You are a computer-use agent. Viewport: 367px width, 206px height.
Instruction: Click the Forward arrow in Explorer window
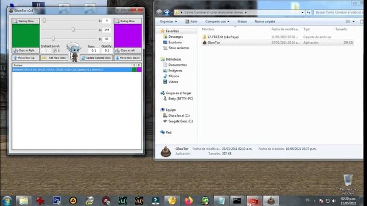167,12
